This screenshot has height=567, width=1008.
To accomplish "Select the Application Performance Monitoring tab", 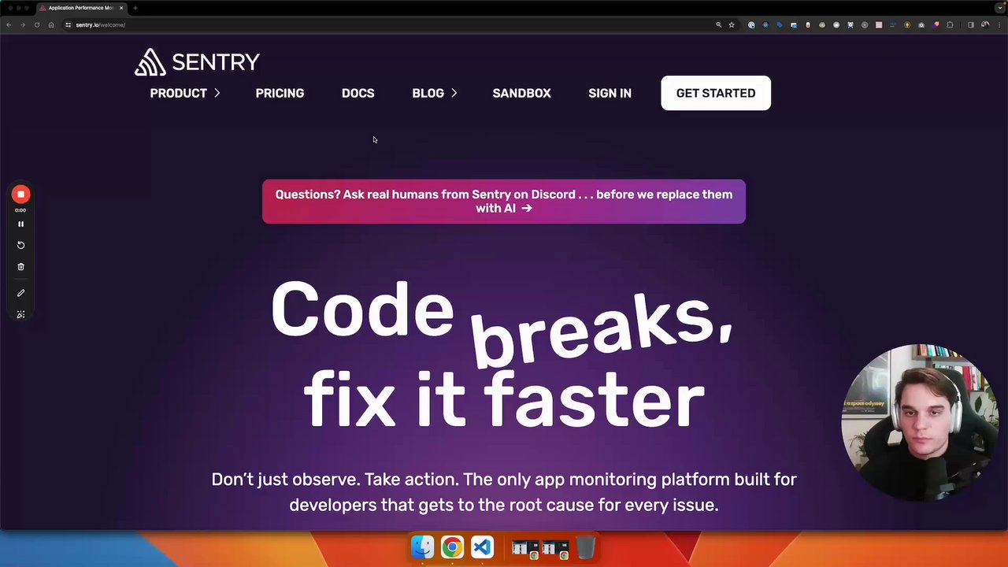I will [x=80, y=8].
